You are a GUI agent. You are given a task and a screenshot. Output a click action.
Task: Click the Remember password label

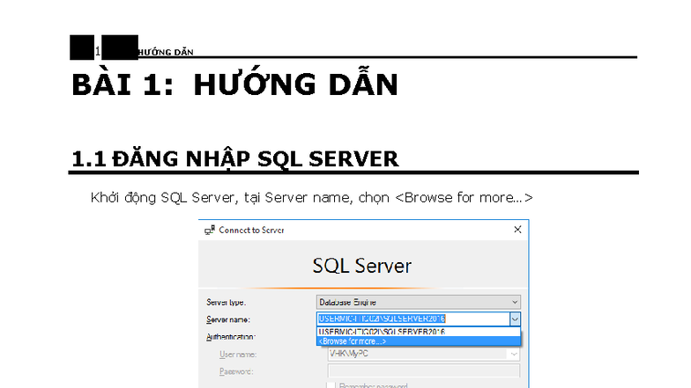click(x=374, y=385)
